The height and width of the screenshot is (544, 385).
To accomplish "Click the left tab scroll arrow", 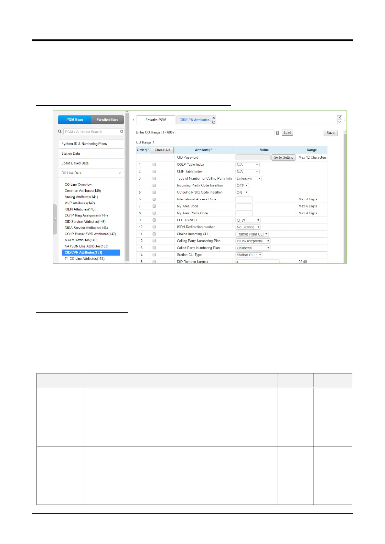I will click(134, 120).
